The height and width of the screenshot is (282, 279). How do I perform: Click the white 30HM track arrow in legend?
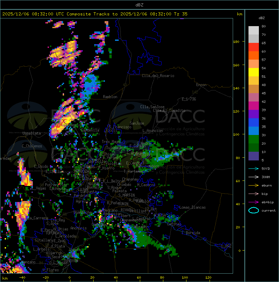click(x=254, y=177)
